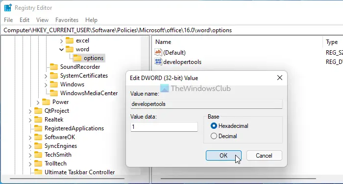Click the (Default) string value icon

click(x=158, y=52)
